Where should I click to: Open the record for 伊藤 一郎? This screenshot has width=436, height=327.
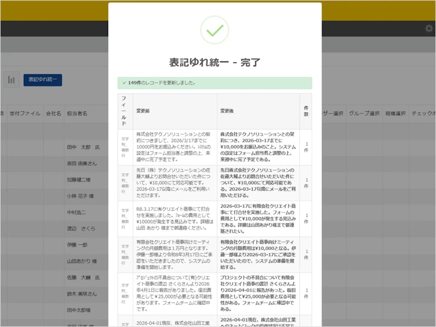click(x=77, y=245)
